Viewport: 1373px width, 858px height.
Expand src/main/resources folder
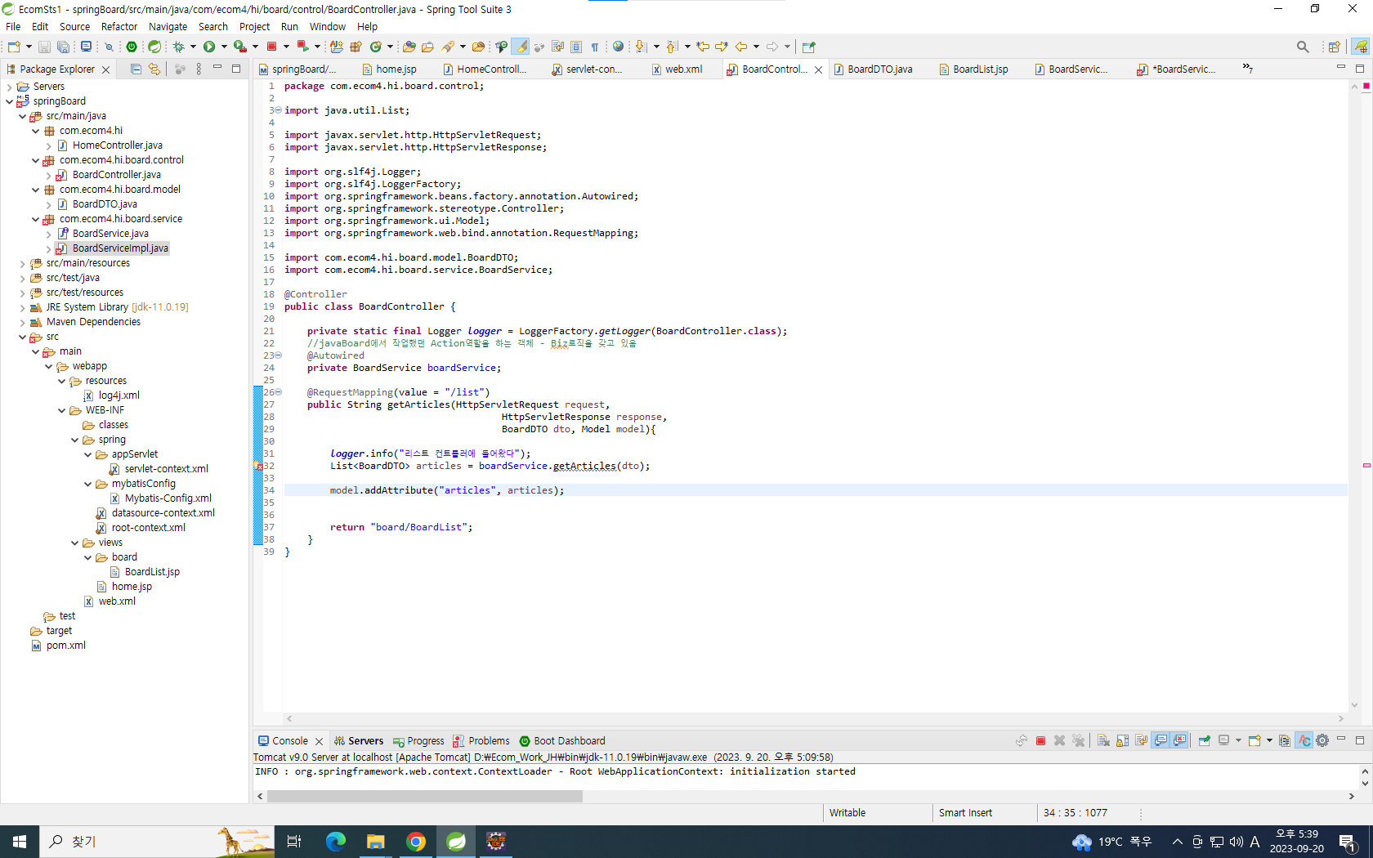(22, 263)
